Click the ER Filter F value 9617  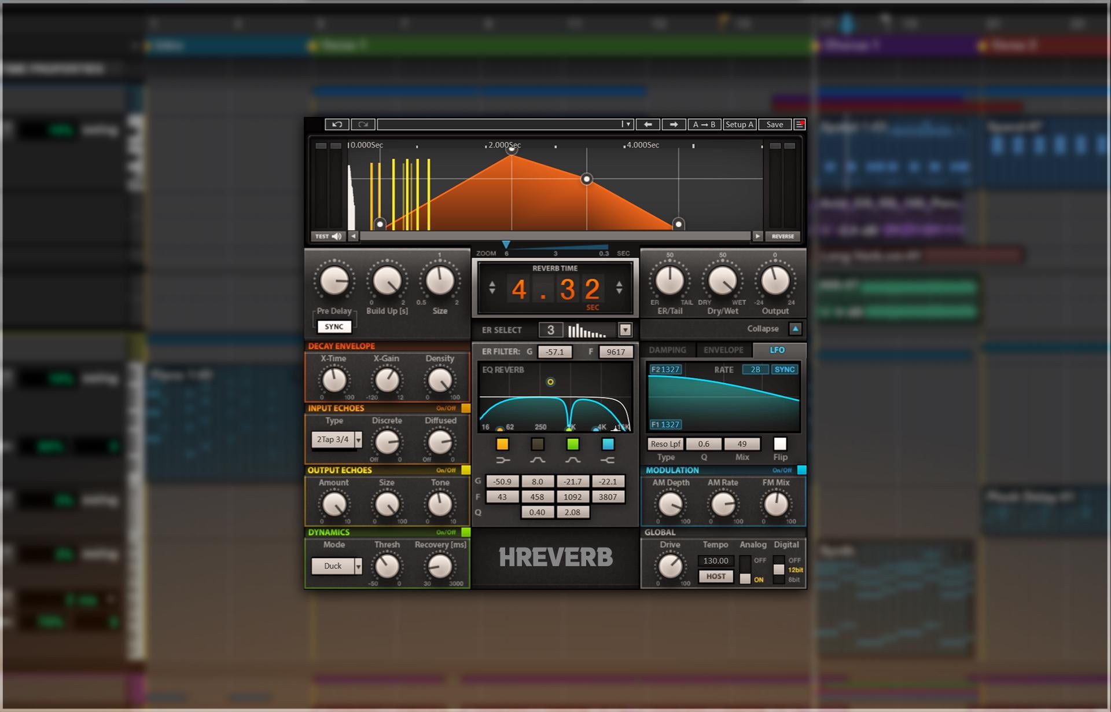[x=616, y=352]
